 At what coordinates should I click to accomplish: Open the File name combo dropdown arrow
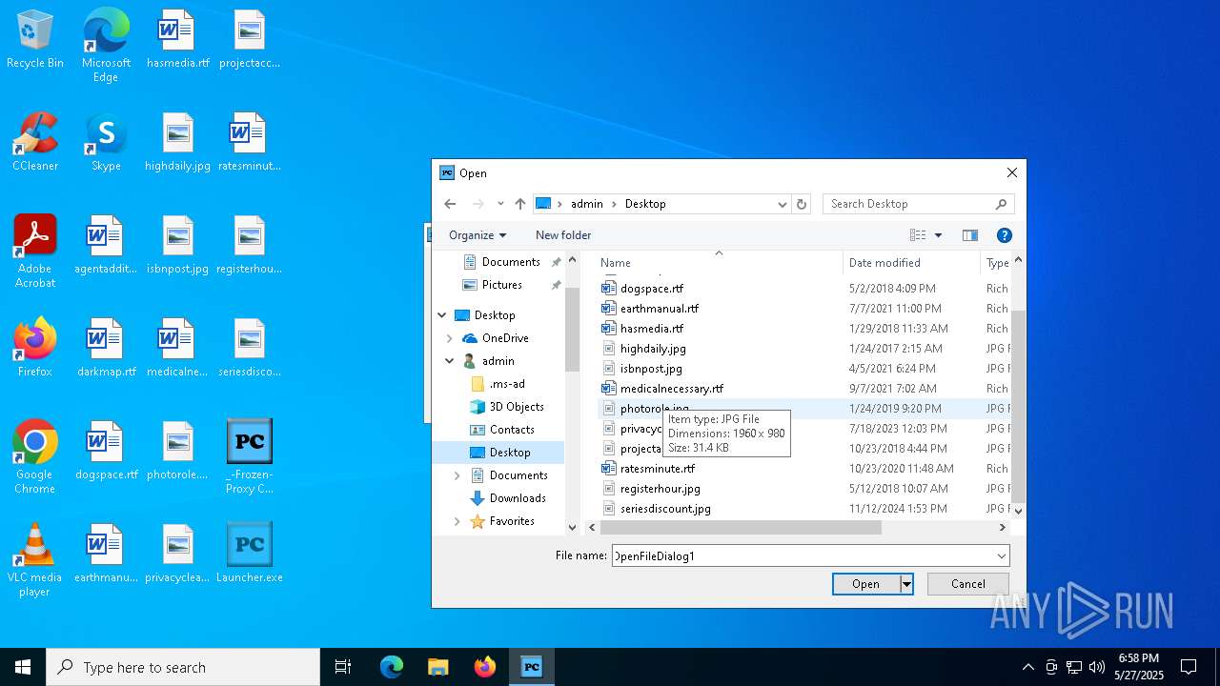(x=1001, y=555)
